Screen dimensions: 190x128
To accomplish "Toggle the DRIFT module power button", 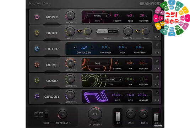I will point(37,33).
